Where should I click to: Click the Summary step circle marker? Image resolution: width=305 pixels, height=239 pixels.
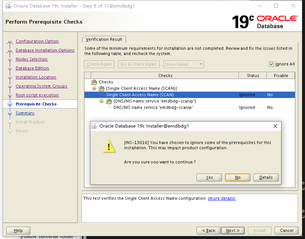point(10,113)
